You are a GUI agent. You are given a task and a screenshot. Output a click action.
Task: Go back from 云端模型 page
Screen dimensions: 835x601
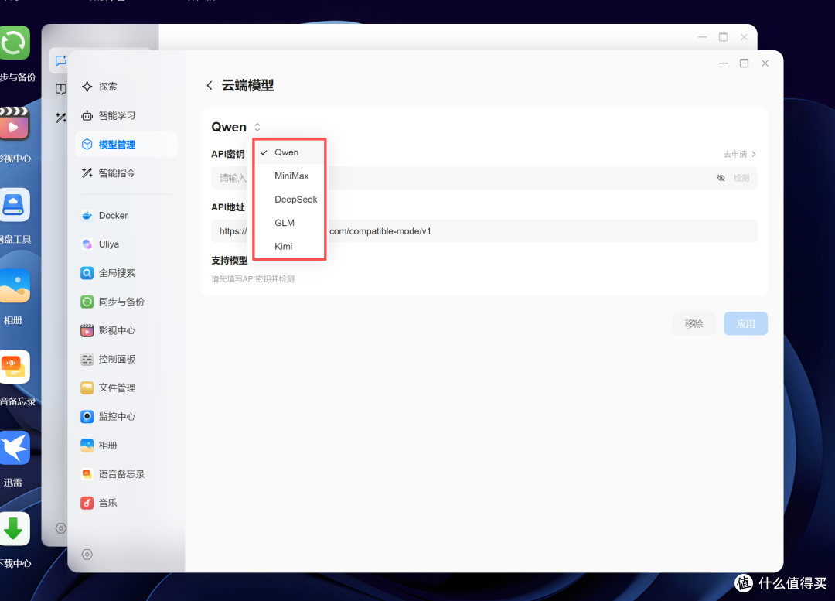pyautogui.click(x=210, y=85)
